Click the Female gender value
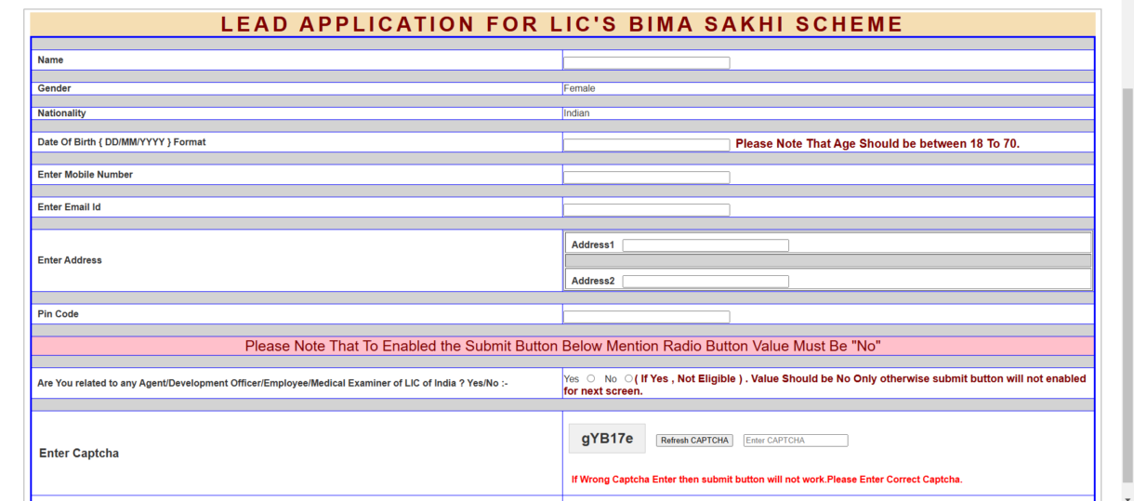This screenshot has height=501, width=1134. (579, 88)
